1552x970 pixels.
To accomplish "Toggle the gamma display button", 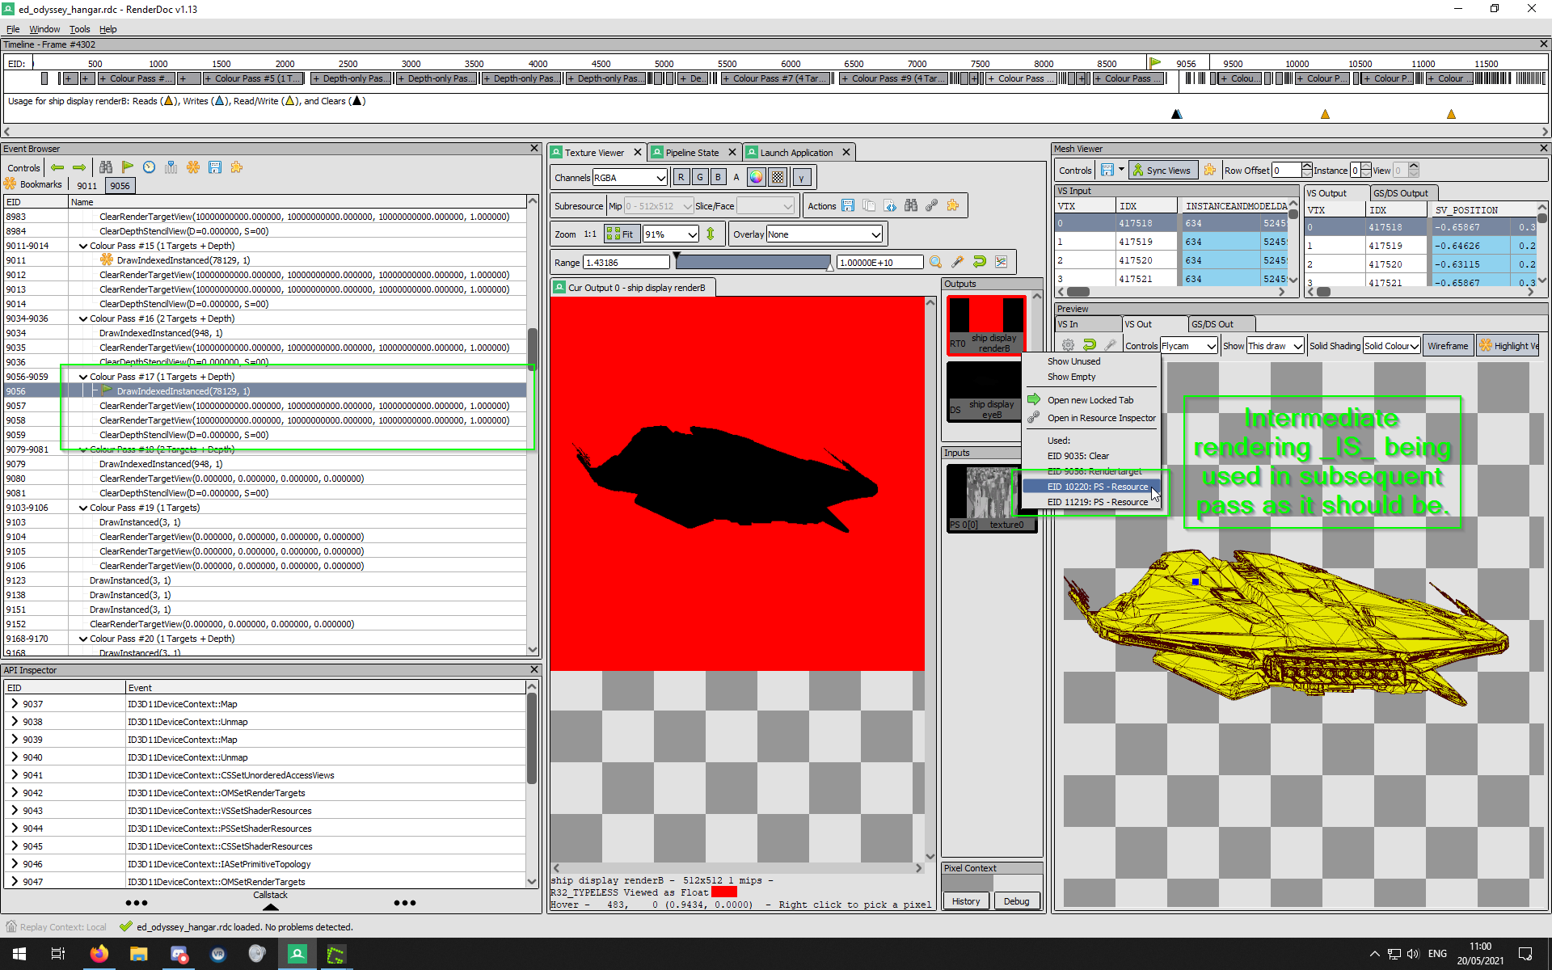I will coord(801,178).
